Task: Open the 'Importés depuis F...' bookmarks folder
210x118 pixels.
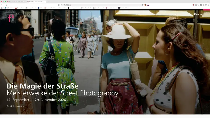Action: pos(99,8)
